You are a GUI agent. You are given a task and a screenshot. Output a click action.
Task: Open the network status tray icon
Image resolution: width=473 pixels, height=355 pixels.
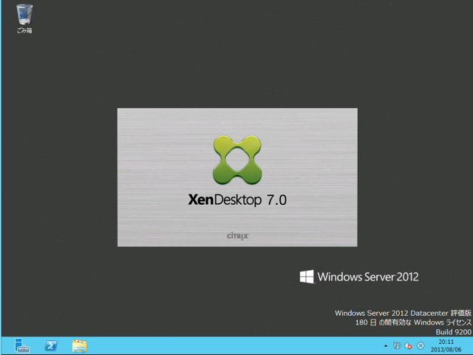[x=397, y=345]
